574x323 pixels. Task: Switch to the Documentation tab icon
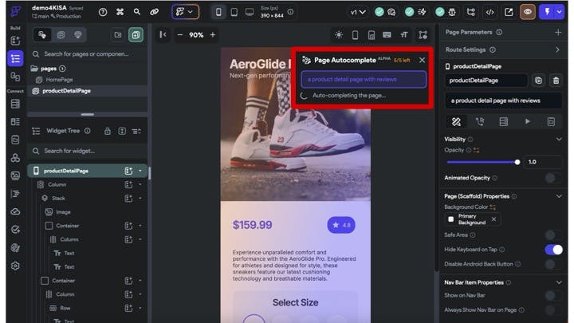[x=551, y=121]
